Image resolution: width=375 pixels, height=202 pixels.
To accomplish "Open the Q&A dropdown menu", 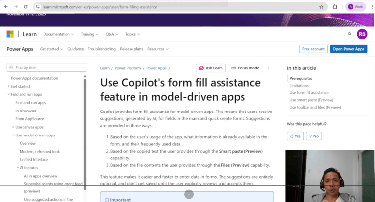I will point(112,34).
